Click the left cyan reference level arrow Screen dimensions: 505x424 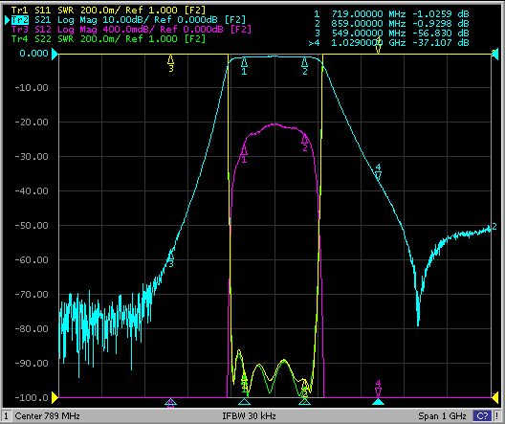click(x=55, y=54)
